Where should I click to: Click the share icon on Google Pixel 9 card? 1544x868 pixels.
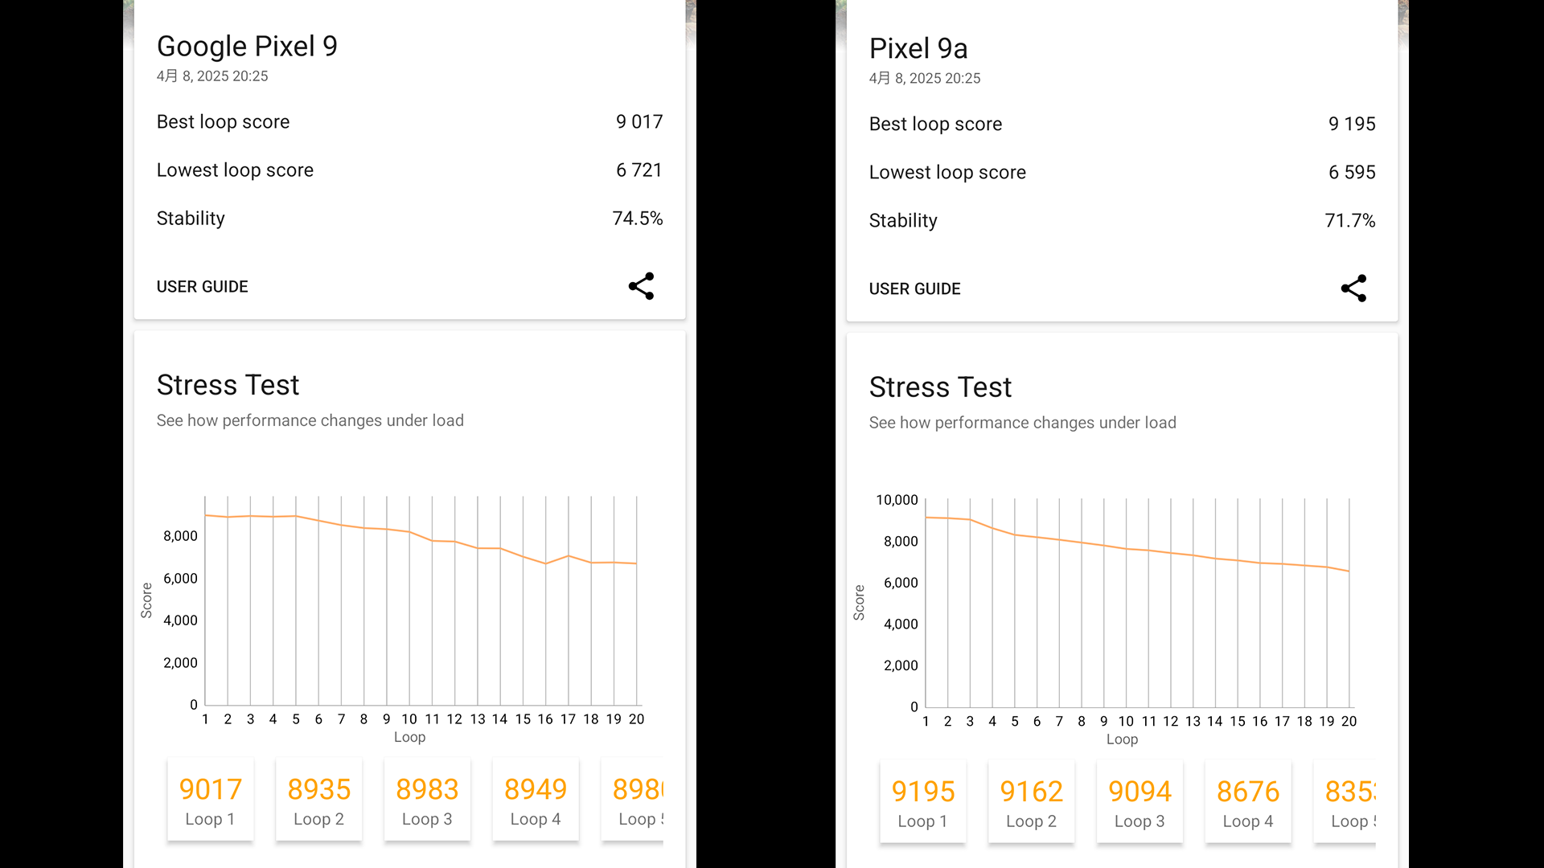click(x=641, y=286)
